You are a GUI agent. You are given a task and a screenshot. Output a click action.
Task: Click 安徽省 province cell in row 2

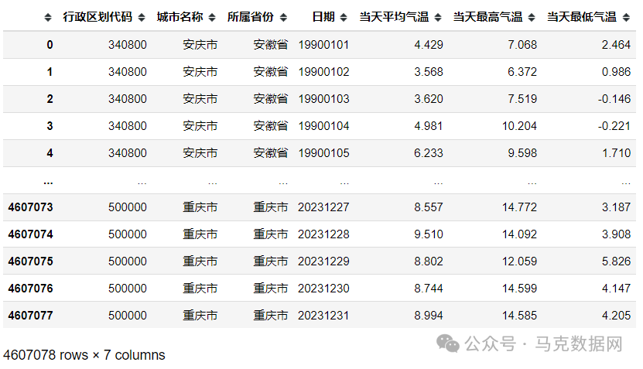pos(271,99)
